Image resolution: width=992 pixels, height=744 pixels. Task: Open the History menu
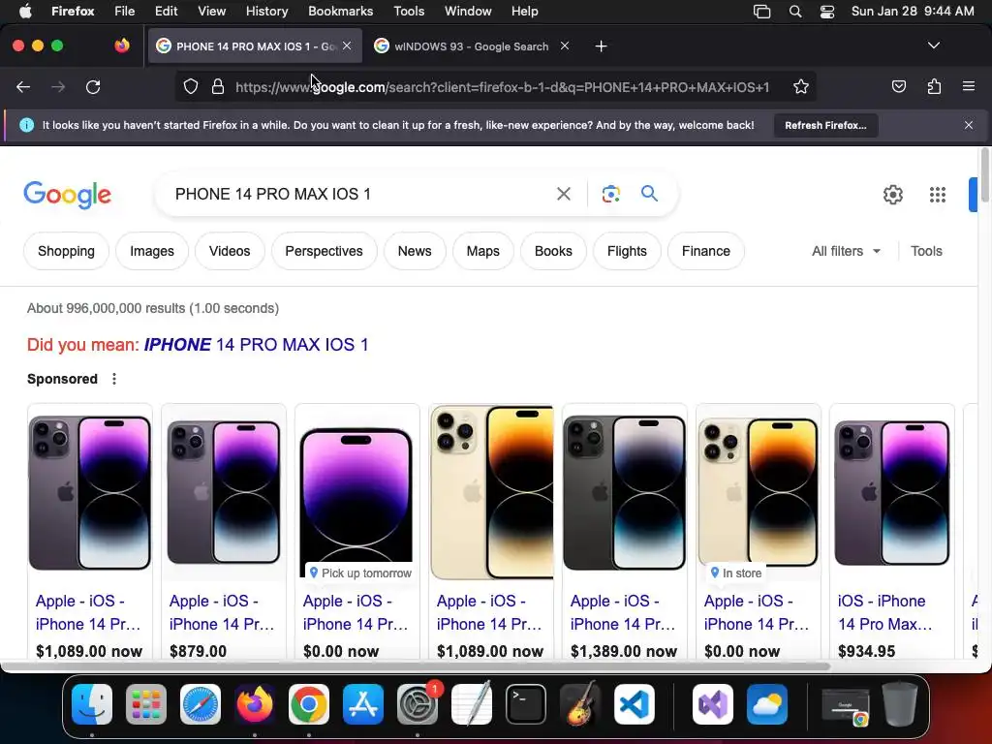point(266,12)
